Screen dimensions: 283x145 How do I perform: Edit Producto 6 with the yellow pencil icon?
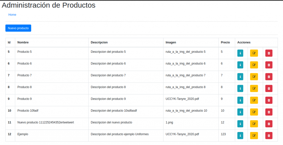tap(254, 65)
